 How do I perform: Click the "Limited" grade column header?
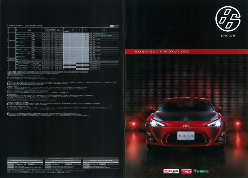tap(67, 31)
